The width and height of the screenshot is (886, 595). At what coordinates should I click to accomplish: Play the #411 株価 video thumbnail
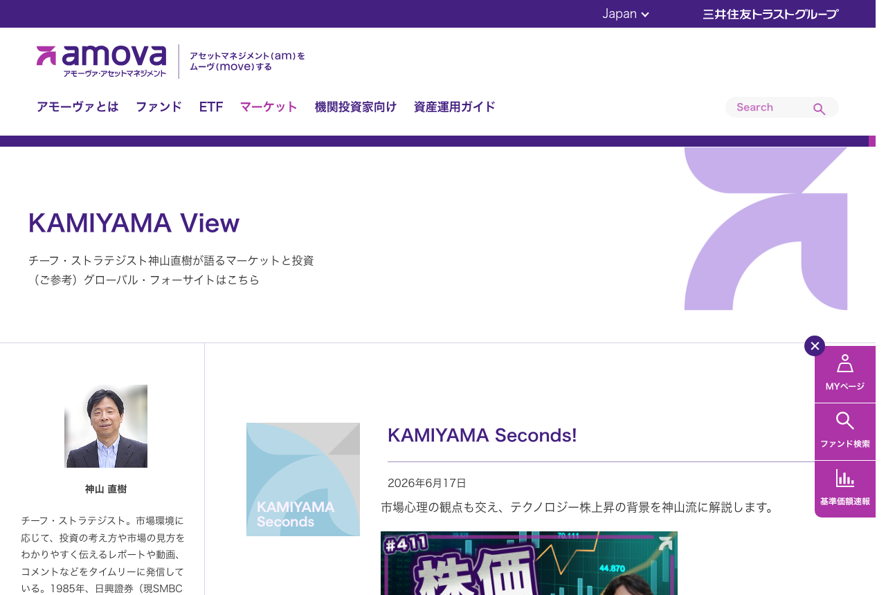coord(529,563)
